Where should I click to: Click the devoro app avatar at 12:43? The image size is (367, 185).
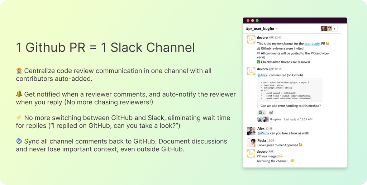[251, 39]
